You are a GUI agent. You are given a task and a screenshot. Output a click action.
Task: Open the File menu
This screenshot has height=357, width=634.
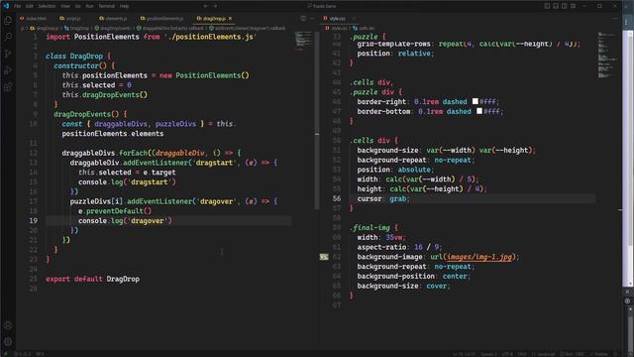tap(18, 6)
